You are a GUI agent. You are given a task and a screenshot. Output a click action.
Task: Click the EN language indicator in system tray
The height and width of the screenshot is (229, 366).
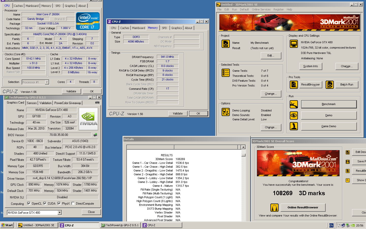(x=331, y=225)
